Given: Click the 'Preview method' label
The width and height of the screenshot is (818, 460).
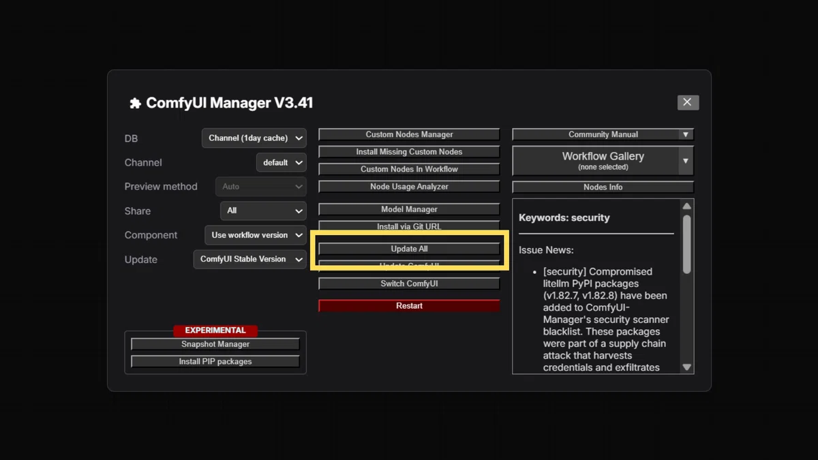Looking at the screenshot, I should click(161, 187).
